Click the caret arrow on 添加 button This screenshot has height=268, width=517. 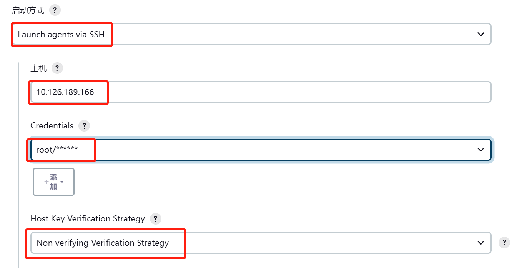tap(62, 181)
